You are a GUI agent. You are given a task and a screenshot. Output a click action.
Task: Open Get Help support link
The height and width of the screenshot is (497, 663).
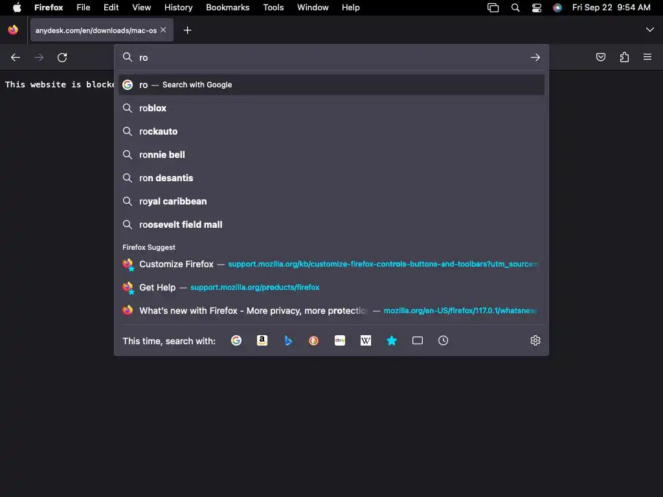tap(331, 287)
